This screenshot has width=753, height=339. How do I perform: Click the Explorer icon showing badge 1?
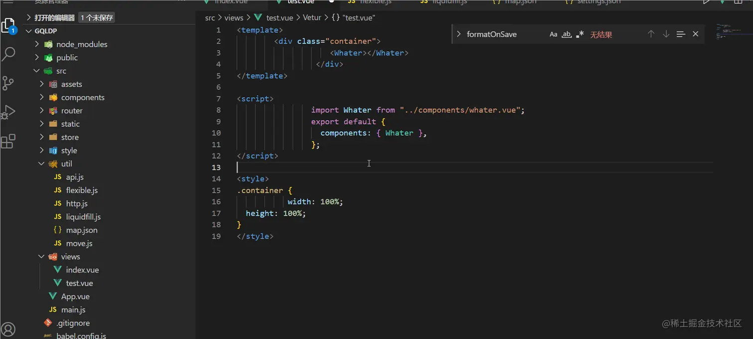click(8, 25)
